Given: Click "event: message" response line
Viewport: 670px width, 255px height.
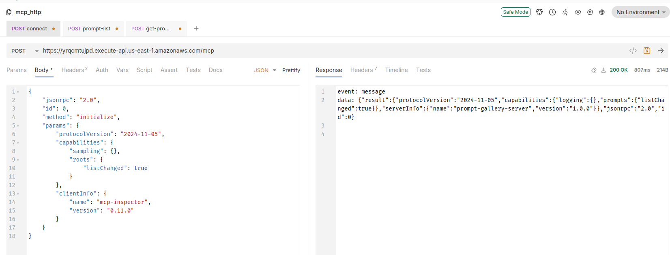Looking at the screenshot, I should coord(361,91).
